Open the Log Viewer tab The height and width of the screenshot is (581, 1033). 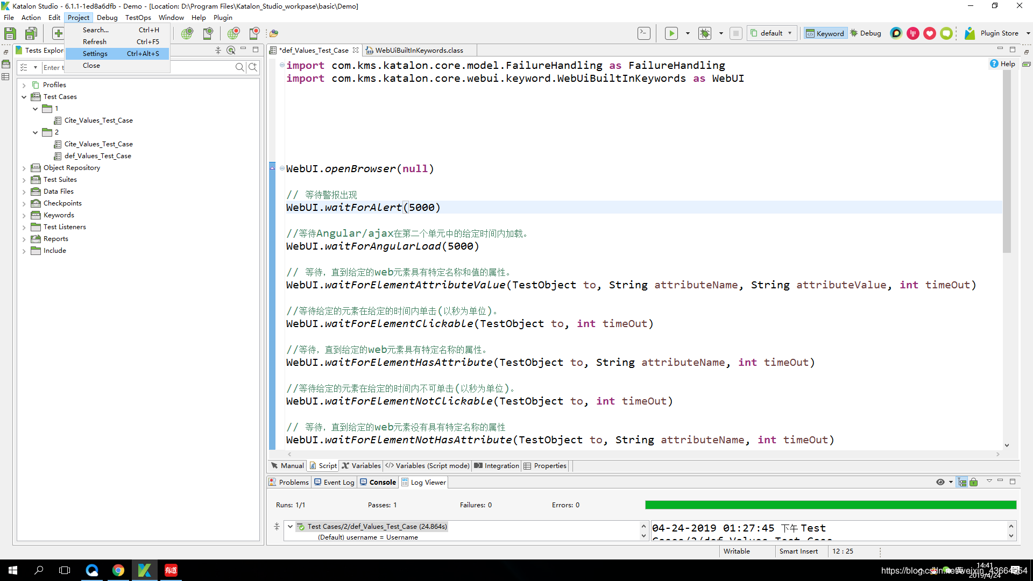423,483
